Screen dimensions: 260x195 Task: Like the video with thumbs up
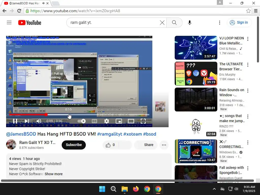tap(110, 145)
